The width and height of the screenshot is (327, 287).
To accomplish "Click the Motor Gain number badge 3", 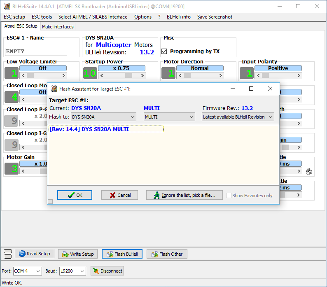I will tap(12, 168).
